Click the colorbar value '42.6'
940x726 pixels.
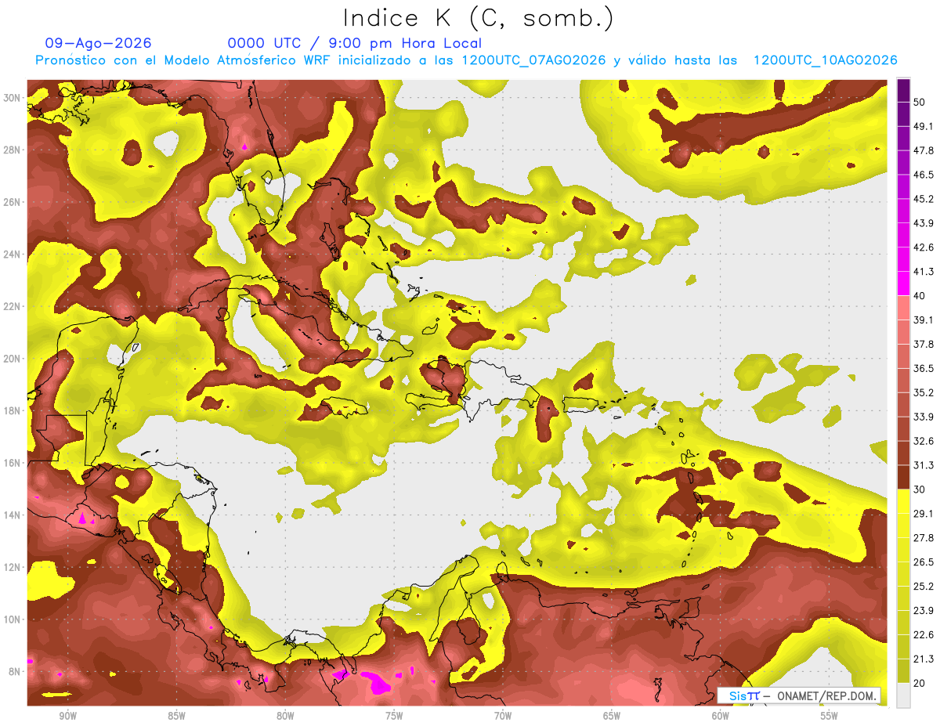coord(924,247)
